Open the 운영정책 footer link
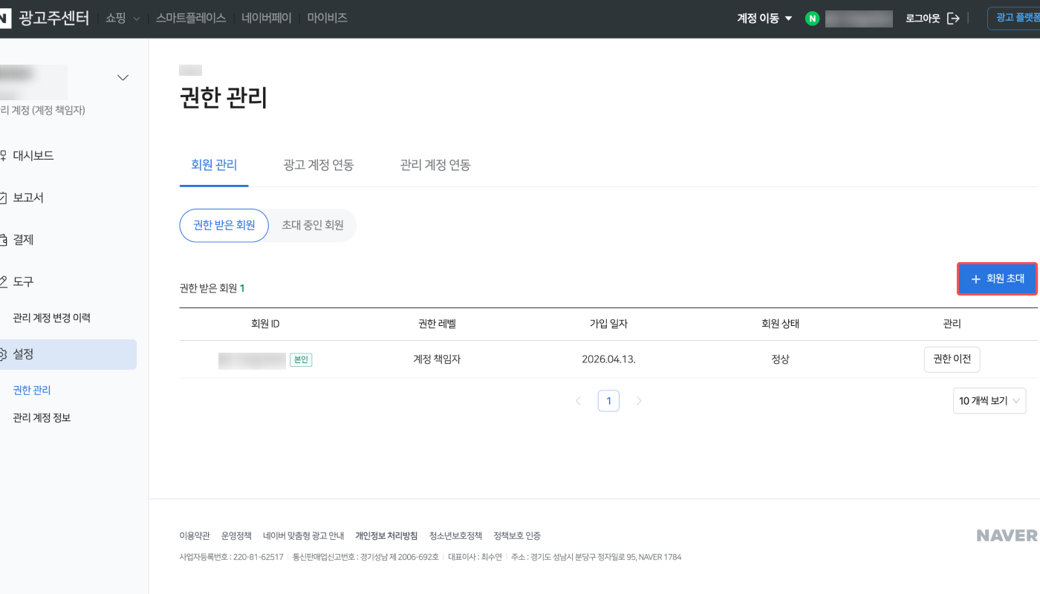The image size is (1040, 594). 236,535
